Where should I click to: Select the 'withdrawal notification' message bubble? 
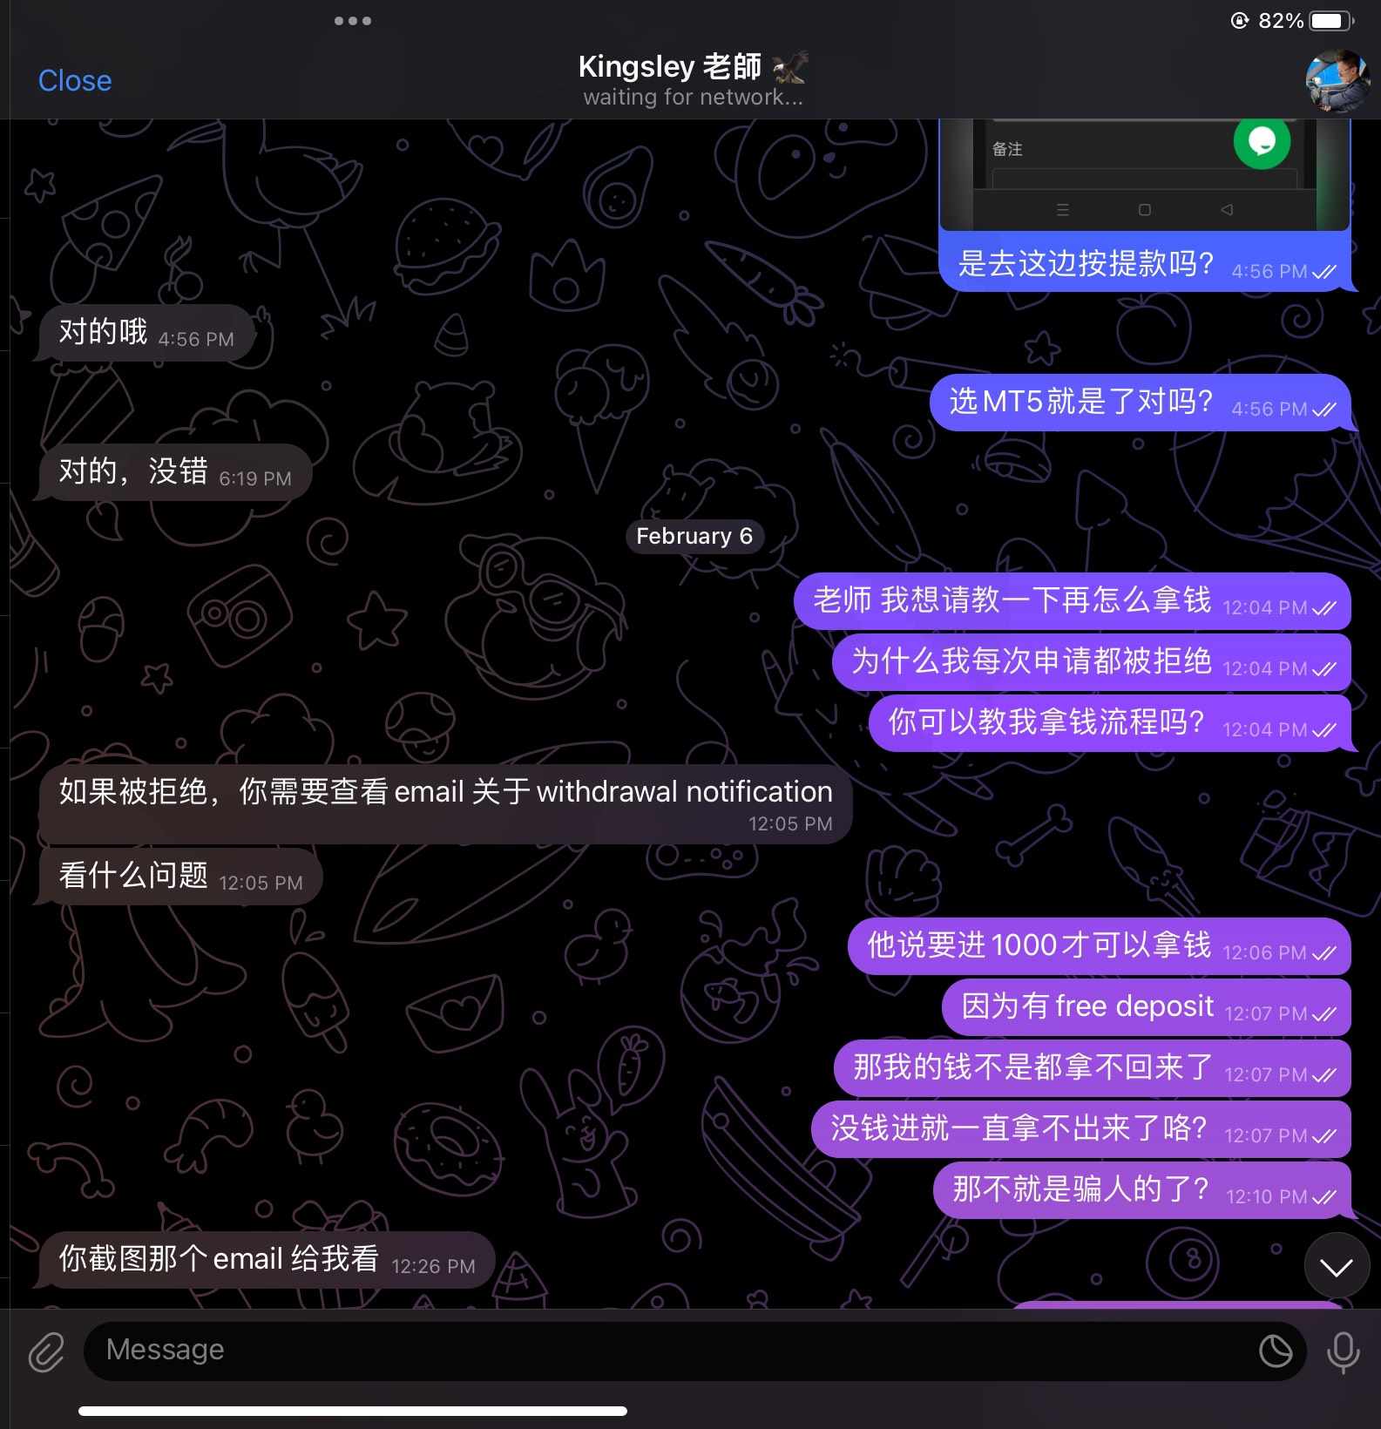tap(445, 803)
